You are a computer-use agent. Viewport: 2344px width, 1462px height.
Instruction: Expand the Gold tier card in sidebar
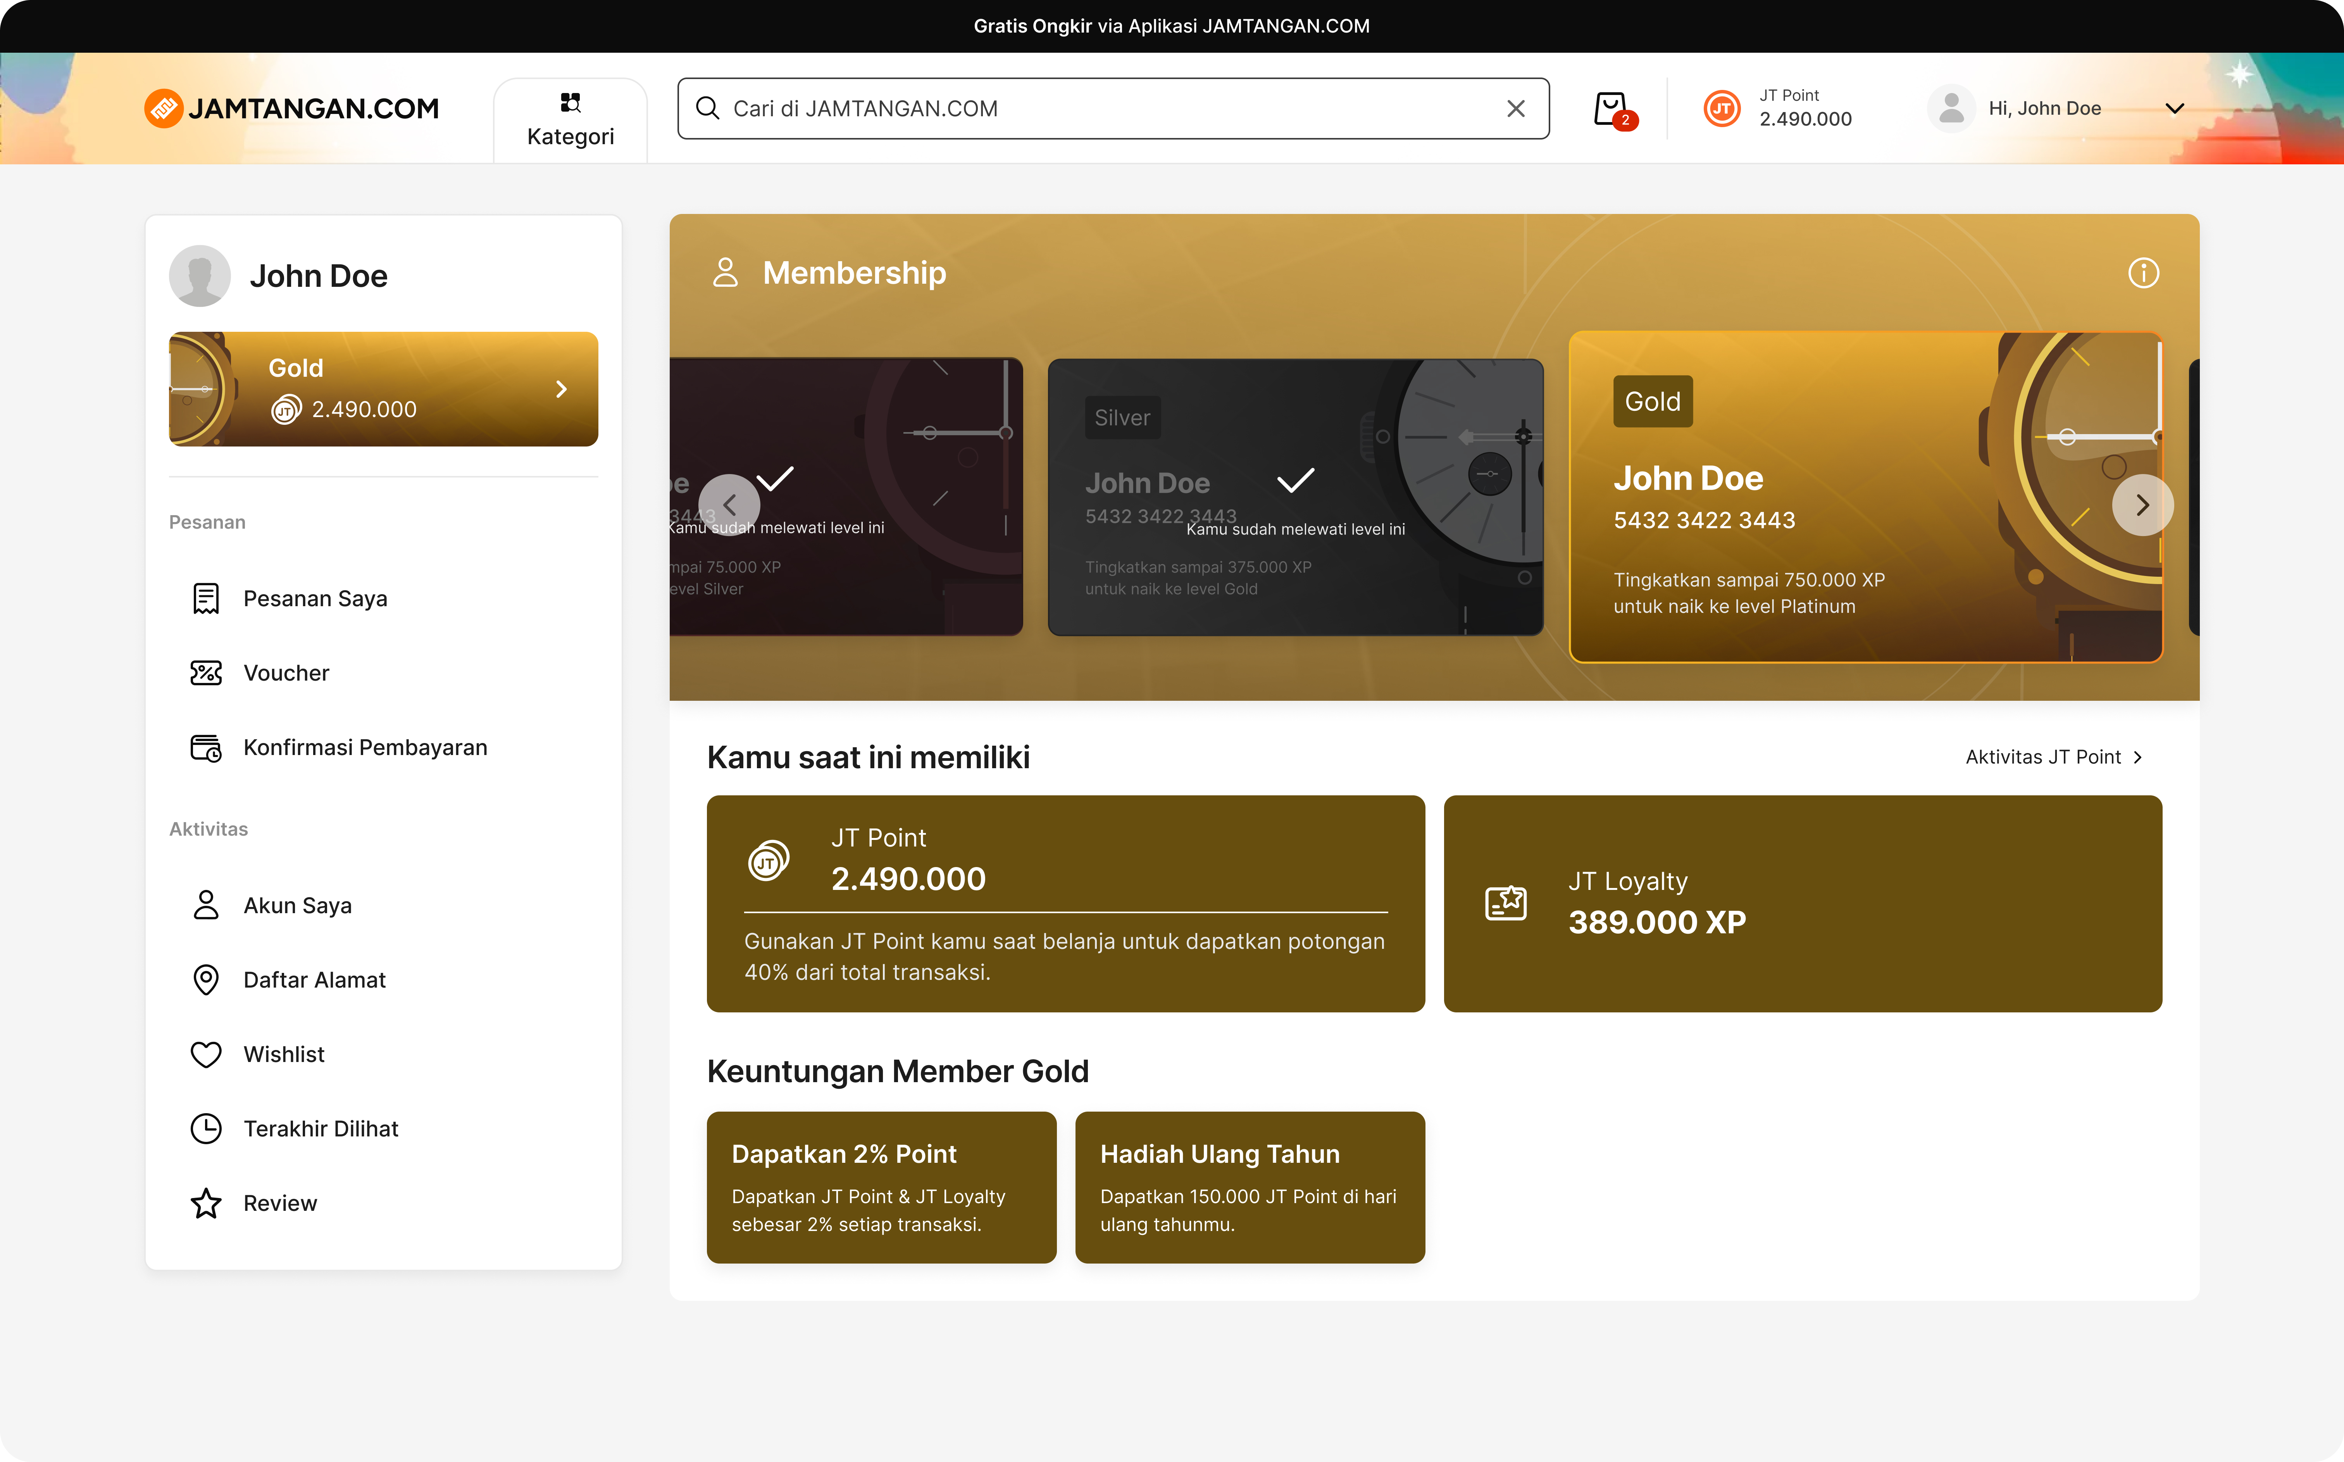tap(384, 389)
